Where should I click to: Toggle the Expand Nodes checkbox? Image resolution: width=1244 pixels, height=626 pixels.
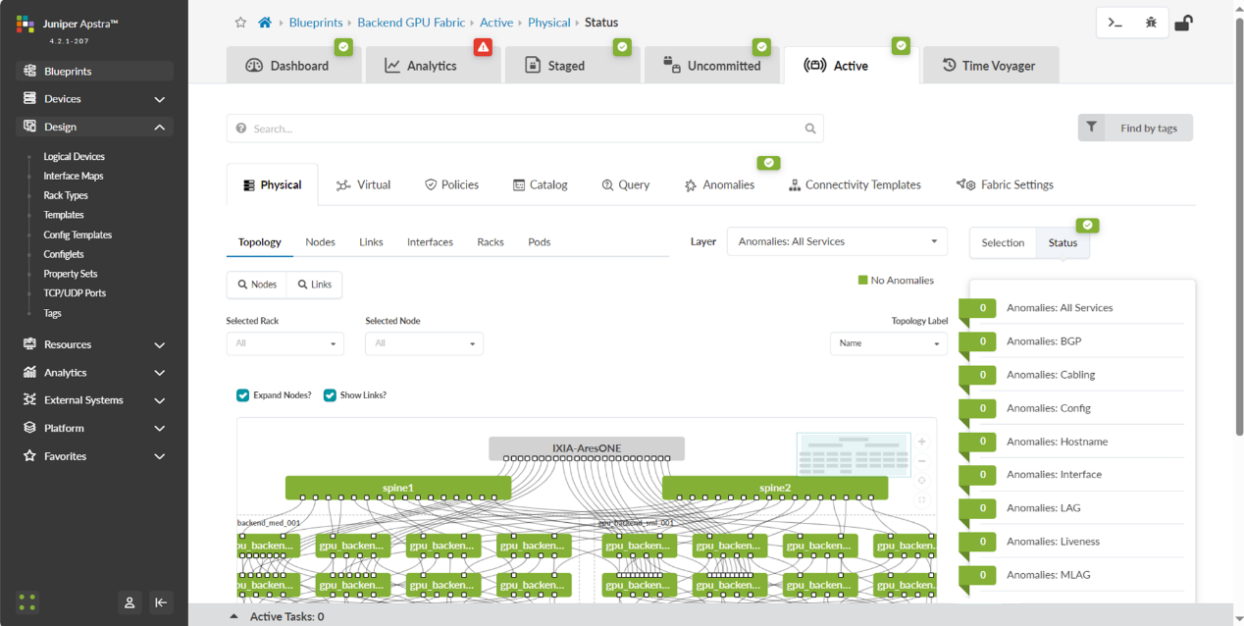pos(242,395)
